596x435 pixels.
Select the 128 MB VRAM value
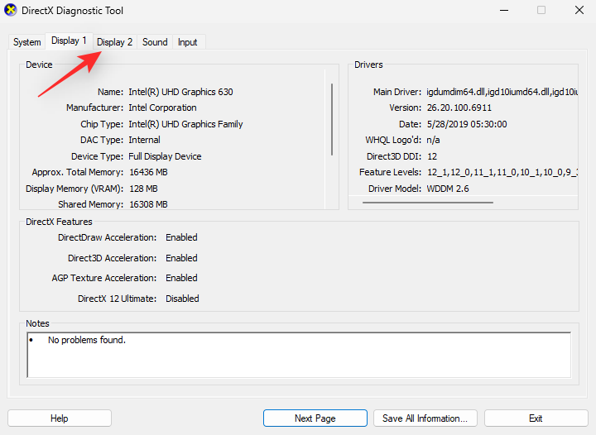click(143, 189)
